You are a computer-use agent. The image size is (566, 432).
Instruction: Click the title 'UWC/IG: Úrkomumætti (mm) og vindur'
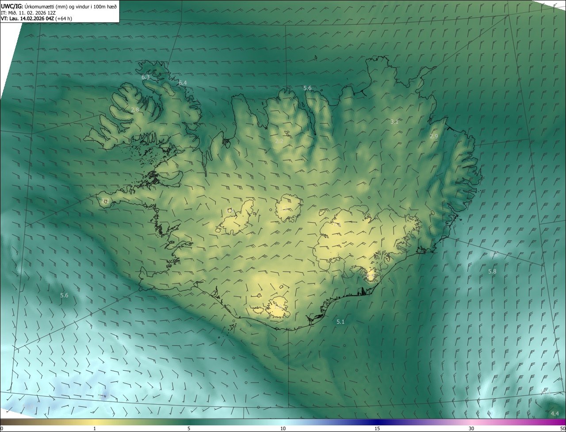tap(59, 6)
